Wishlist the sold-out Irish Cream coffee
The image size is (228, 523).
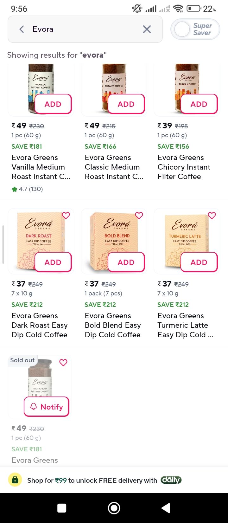(63, 362)
